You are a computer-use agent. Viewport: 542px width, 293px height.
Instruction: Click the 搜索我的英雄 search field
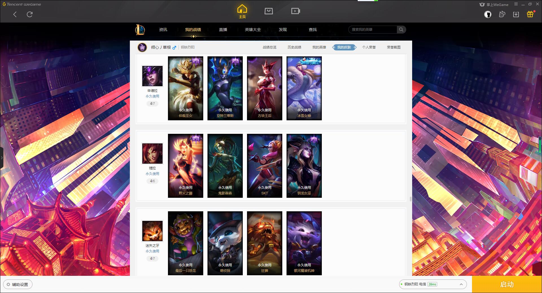[x=373, y=30]
